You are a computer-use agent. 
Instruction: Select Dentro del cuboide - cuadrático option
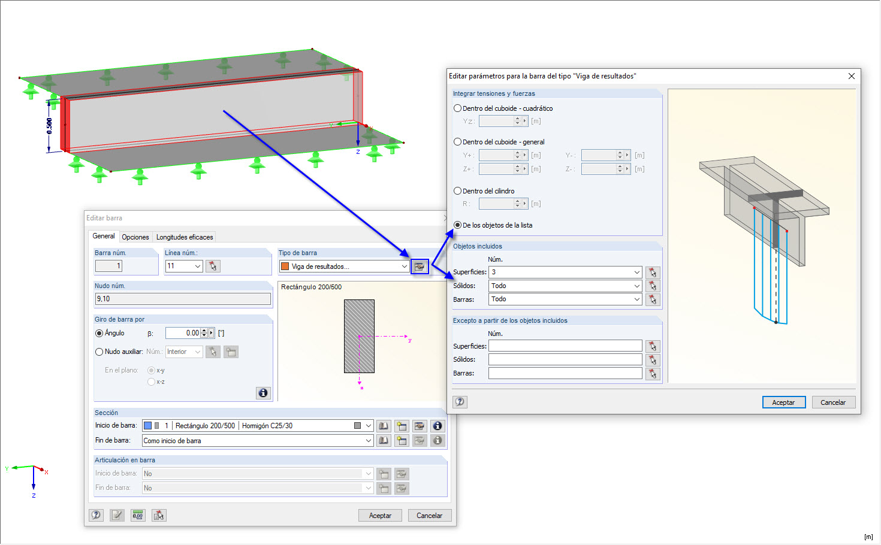click(458, 108)
